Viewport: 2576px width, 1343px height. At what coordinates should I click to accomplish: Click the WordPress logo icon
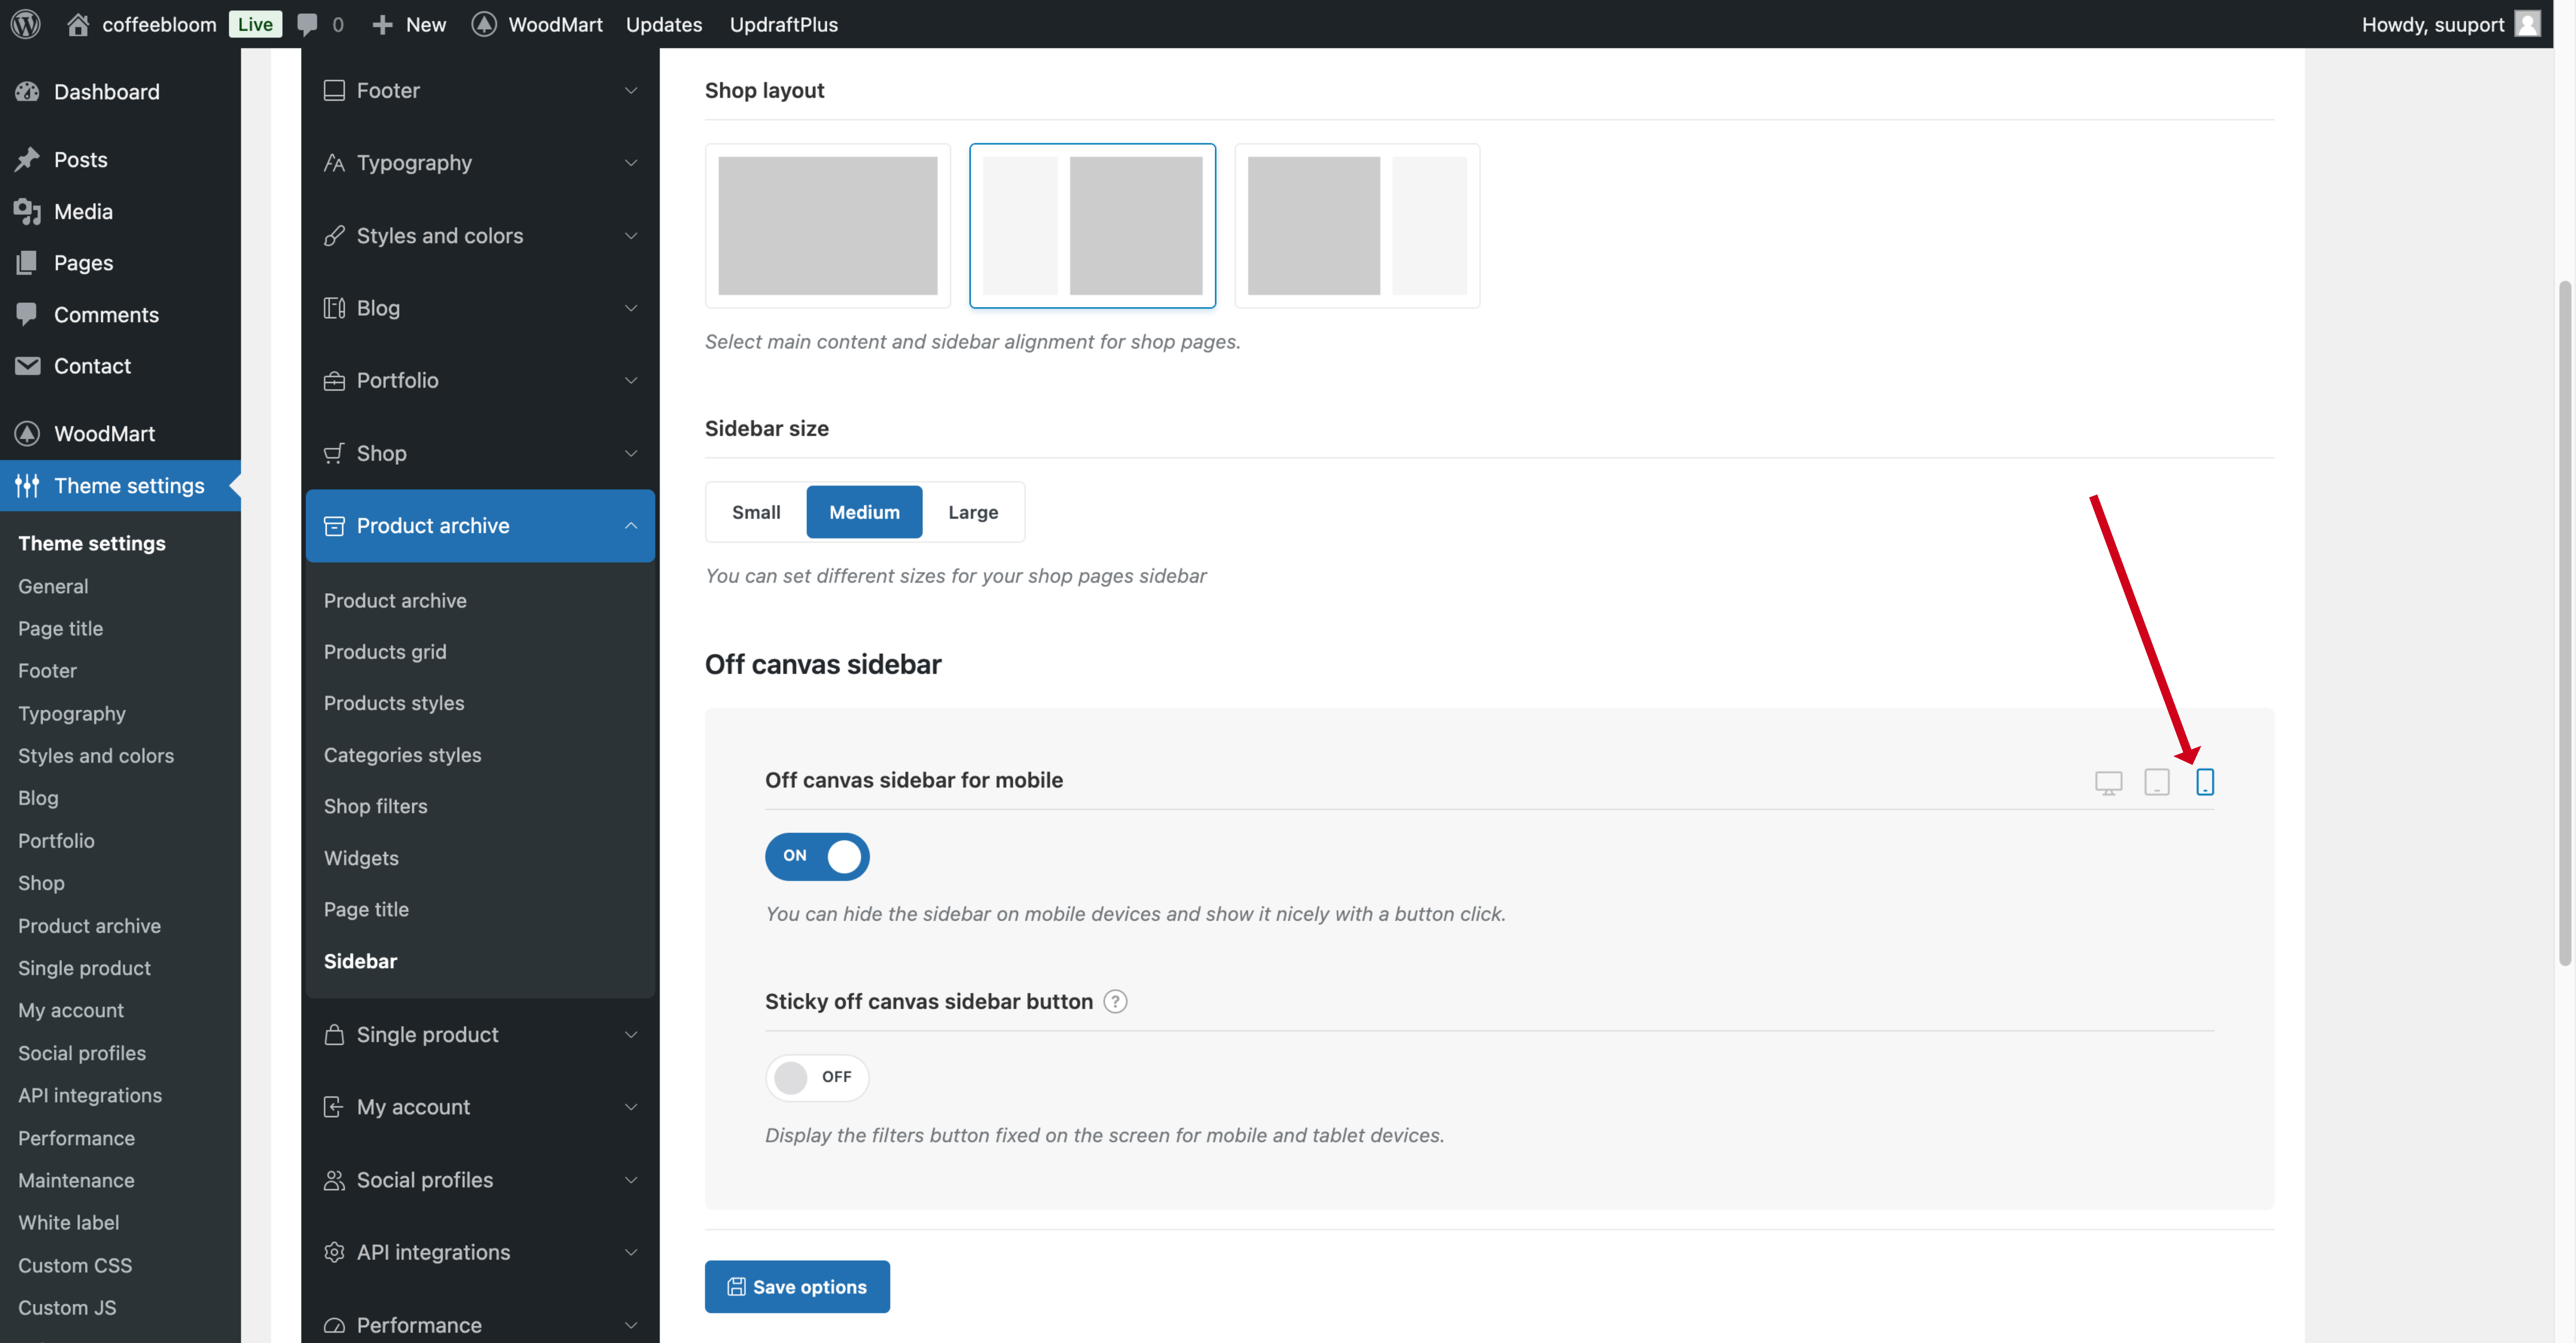tap(26, 24)
